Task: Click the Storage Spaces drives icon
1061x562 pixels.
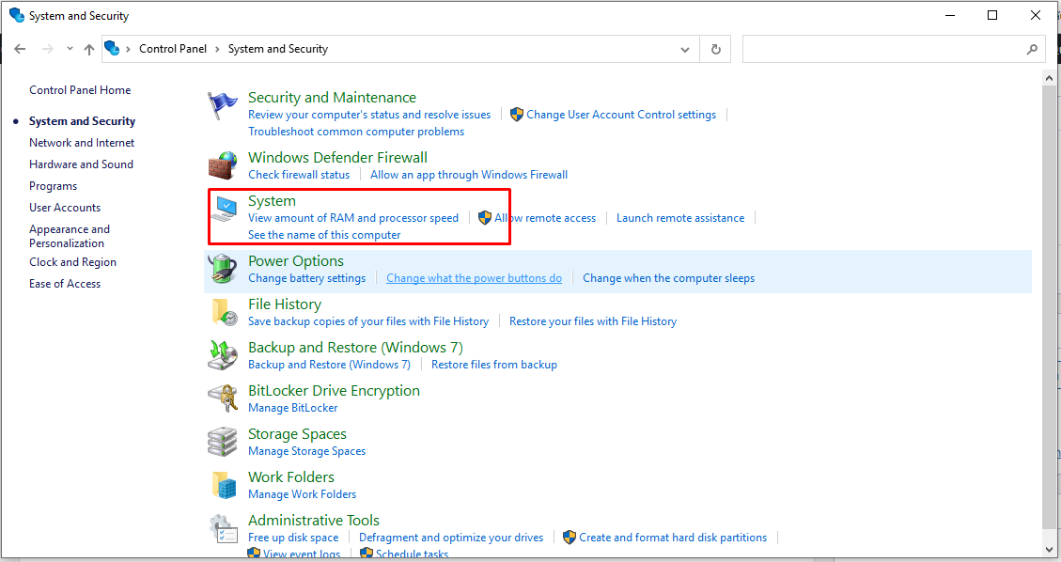Action: tap(223, 442)
